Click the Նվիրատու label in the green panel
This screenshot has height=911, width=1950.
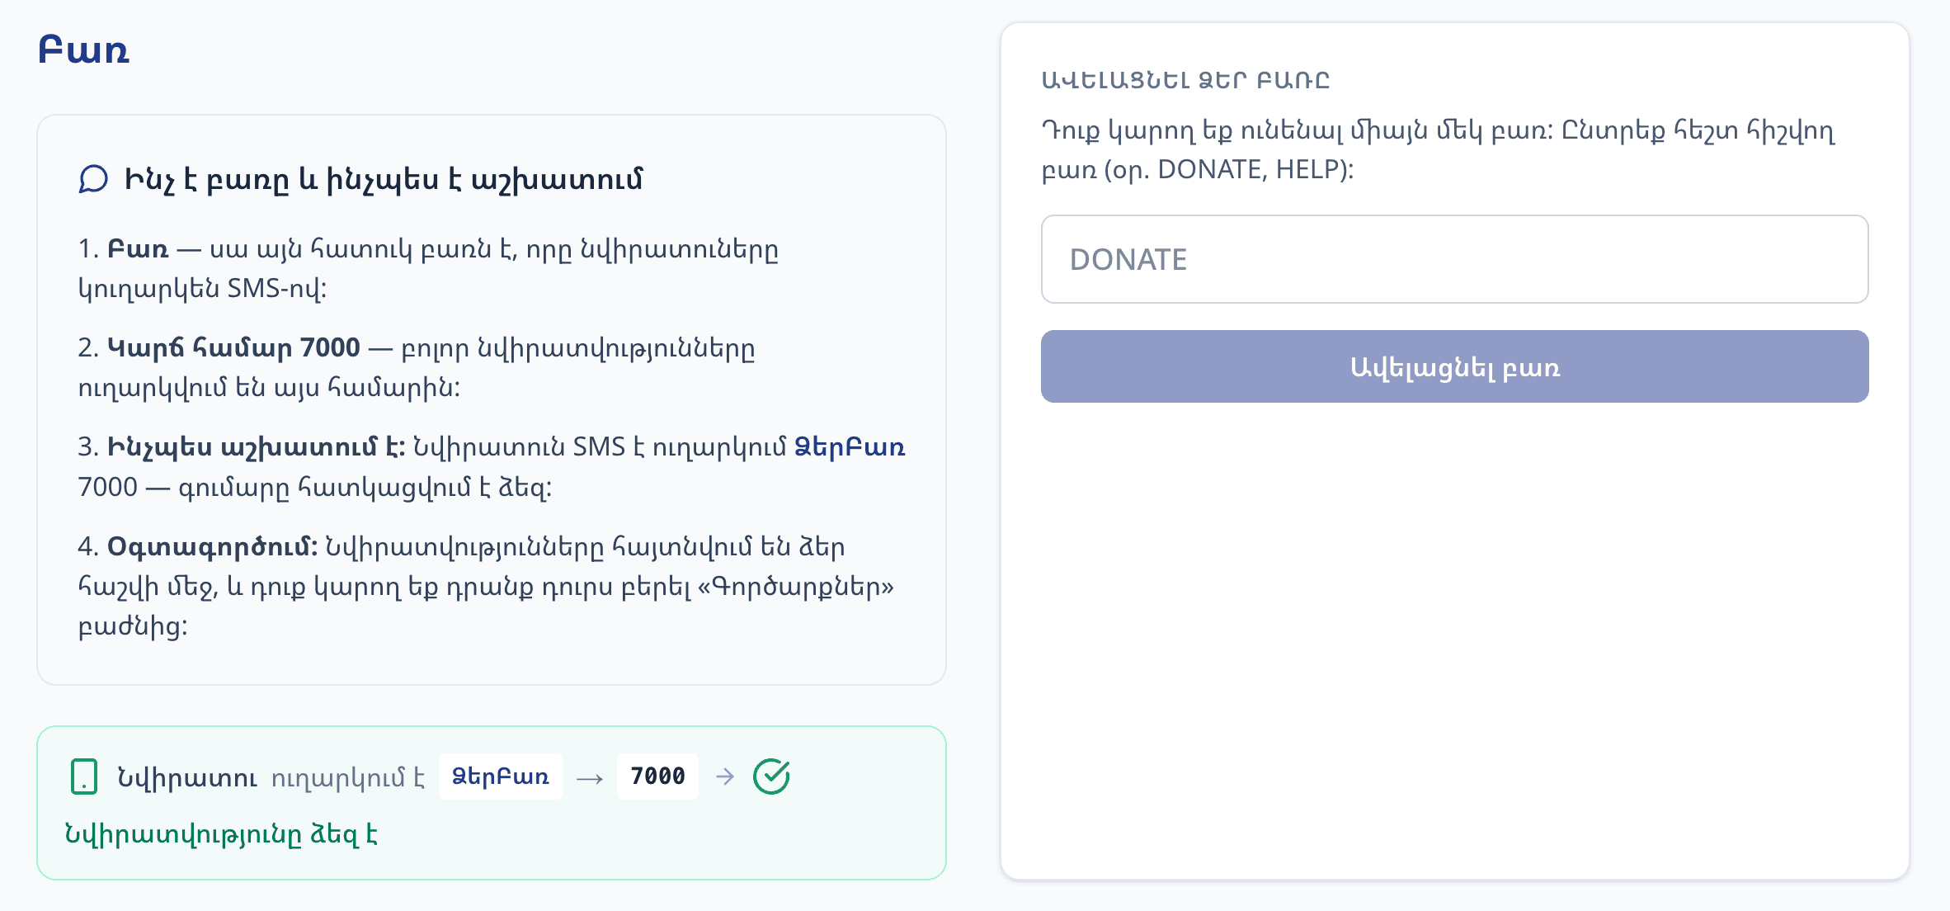pyautogui.click(x=186, y=776)
